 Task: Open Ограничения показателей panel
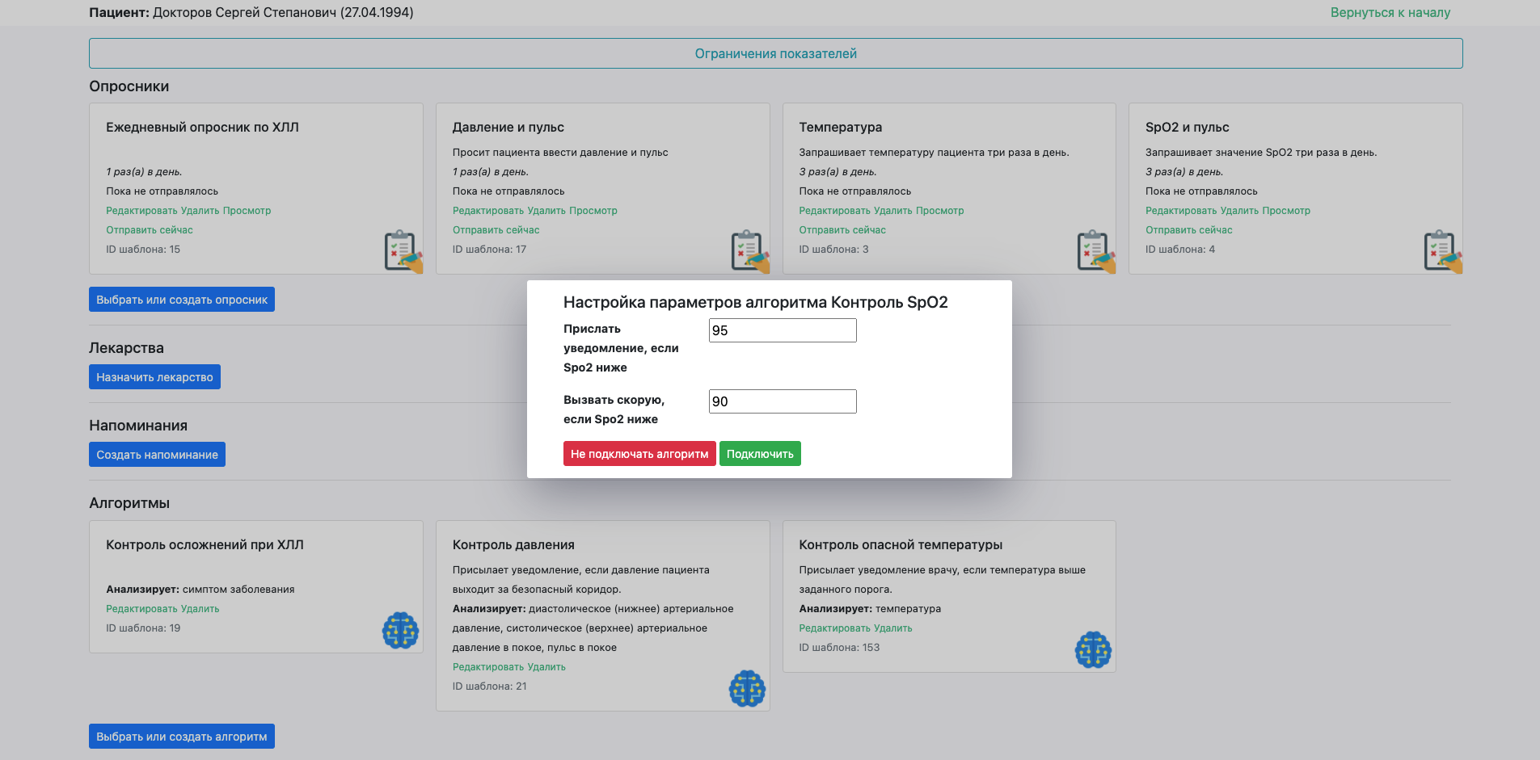pos(775,53)
